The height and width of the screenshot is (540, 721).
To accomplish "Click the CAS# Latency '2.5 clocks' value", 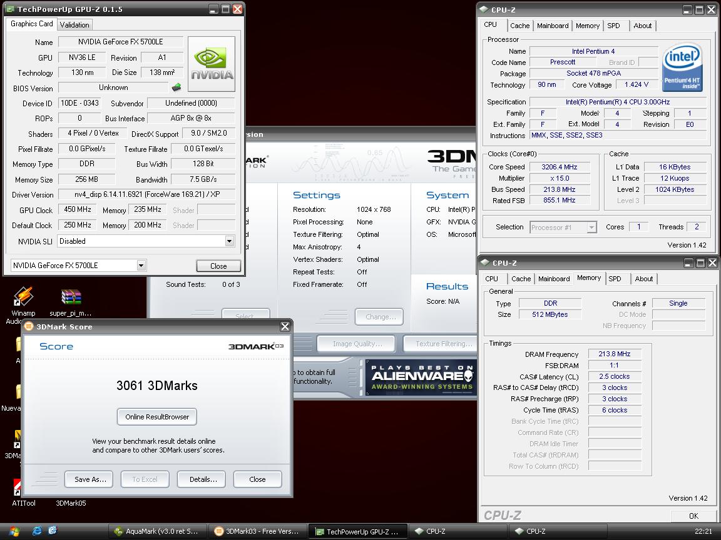I will 615,376.
